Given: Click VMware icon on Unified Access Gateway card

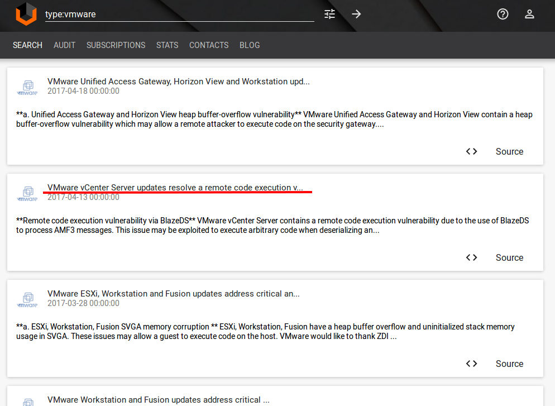Looking at the screenshot, I should point(27,88).
